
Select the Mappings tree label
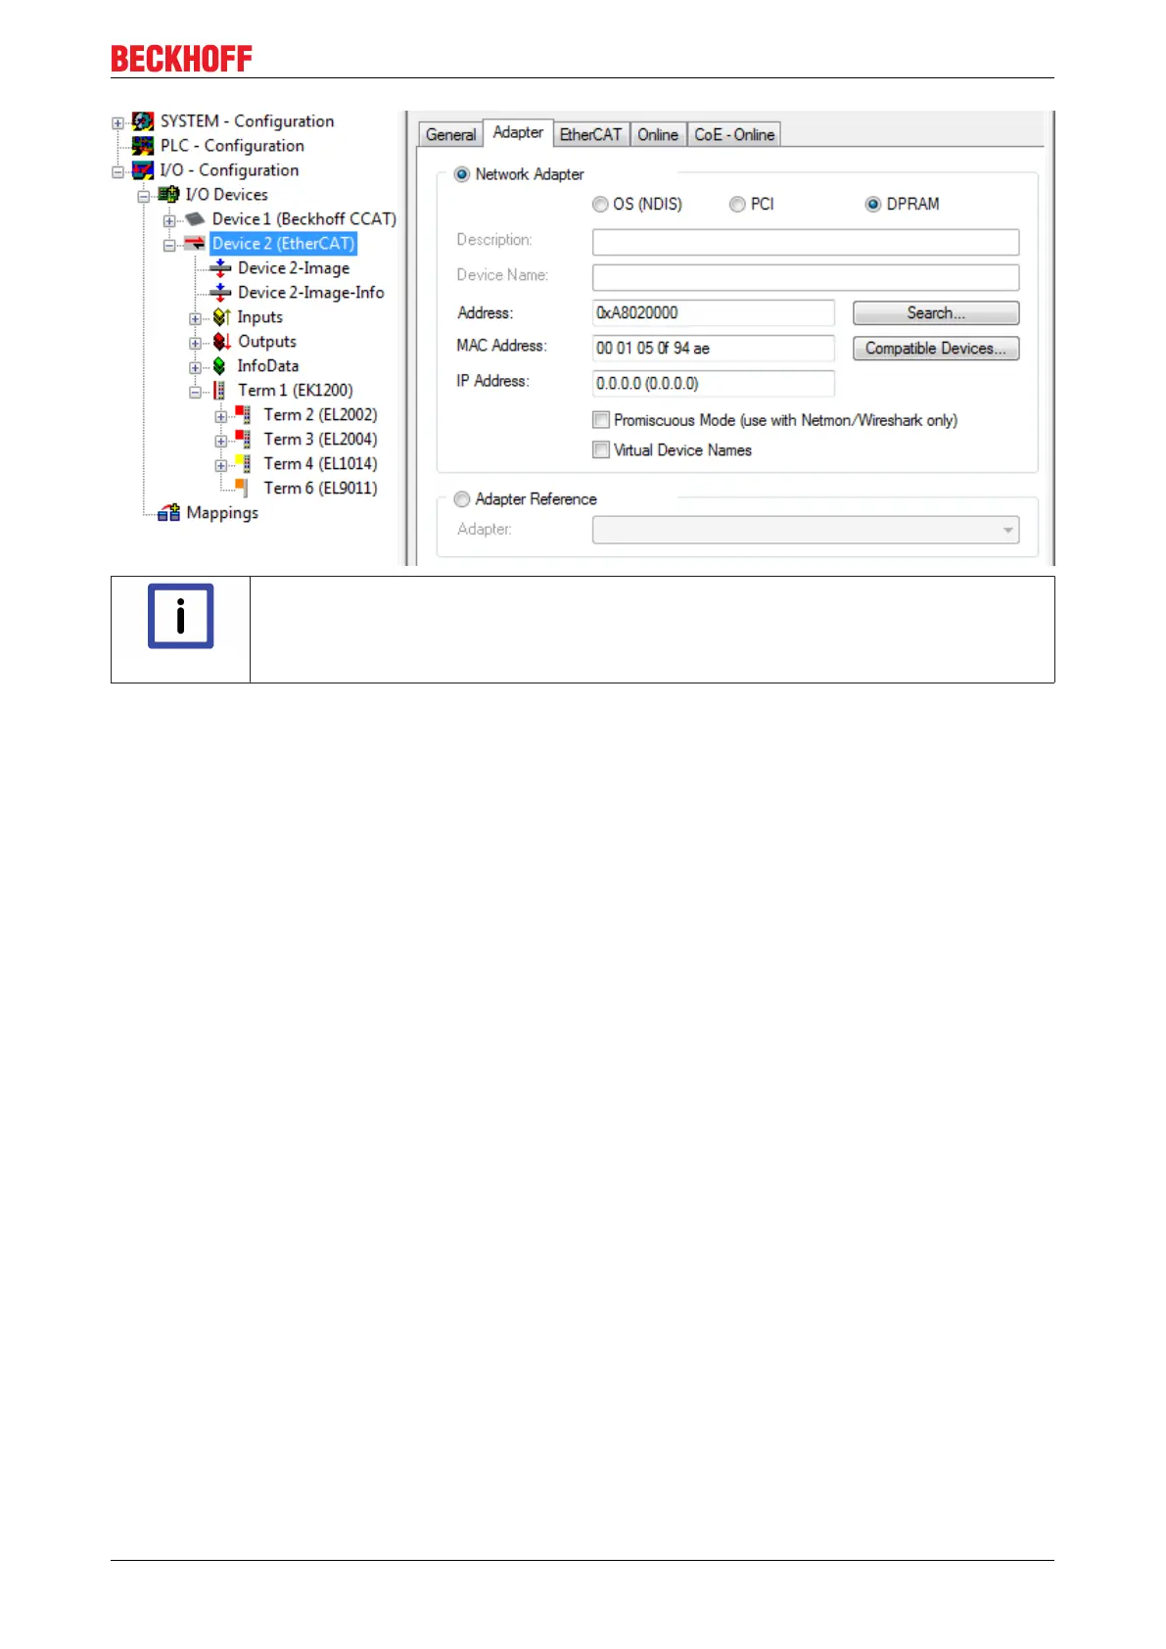pos(222,513)
